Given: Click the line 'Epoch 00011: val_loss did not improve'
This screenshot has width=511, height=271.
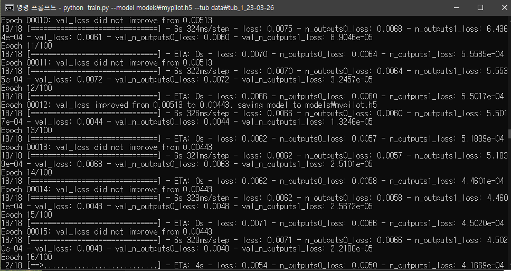Looking at the screenshot, I should click(107, 63).
